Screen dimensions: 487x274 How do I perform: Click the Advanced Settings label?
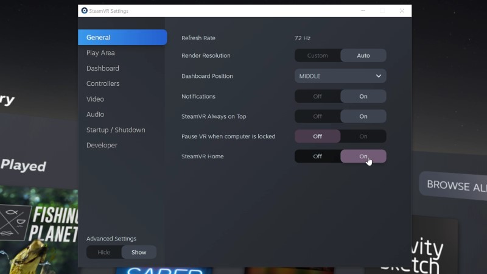pos(111,239)
